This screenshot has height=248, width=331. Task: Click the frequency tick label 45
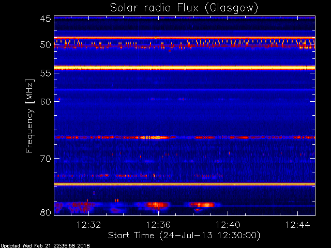[x=46, y=19]
